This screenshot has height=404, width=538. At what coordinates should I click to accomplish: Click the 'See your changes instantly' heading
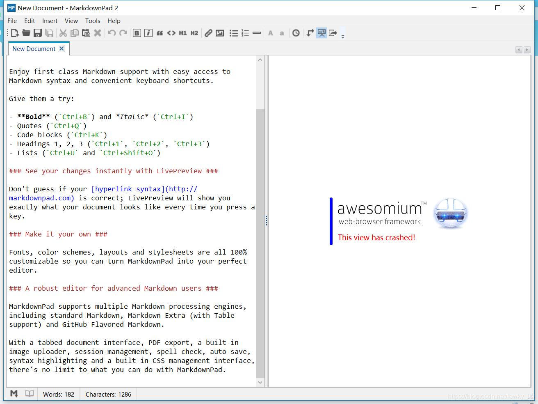coord(114,171)
